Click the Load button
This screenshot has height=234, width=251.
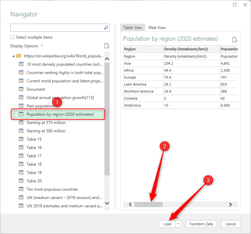(x=167, y=224)
